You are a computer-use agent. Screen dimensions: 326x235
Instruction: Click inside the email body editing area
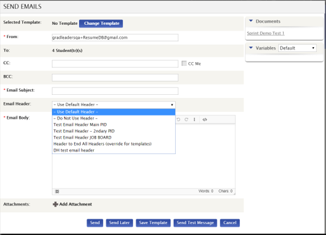pyautogui.click(x=144, y=171)
